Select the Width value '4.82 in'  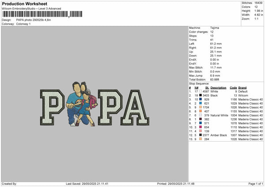259,15
